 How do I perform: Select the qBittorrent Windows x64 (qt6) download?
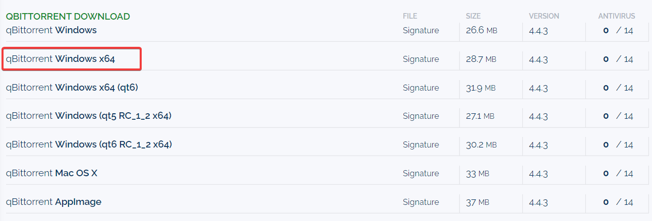click(72, 88)
